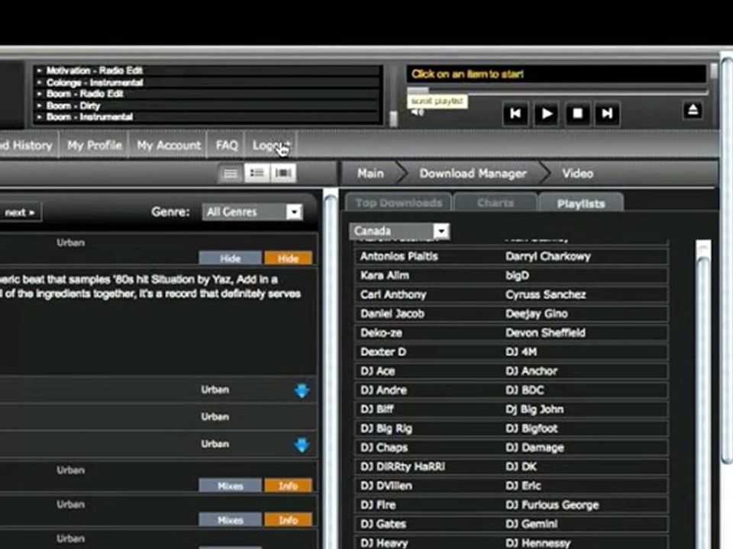Screen dimensions: 733x549
Task: Select Motivation - Radio Edit track
Action: coord(95,70)
